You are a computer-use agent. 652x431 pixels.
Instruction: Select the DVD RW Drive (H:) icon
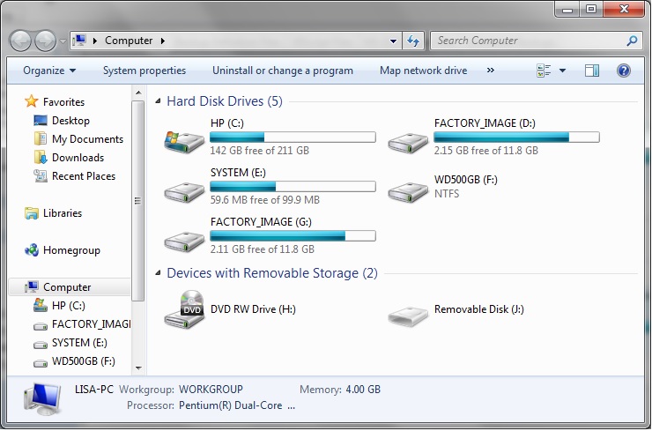184,310
